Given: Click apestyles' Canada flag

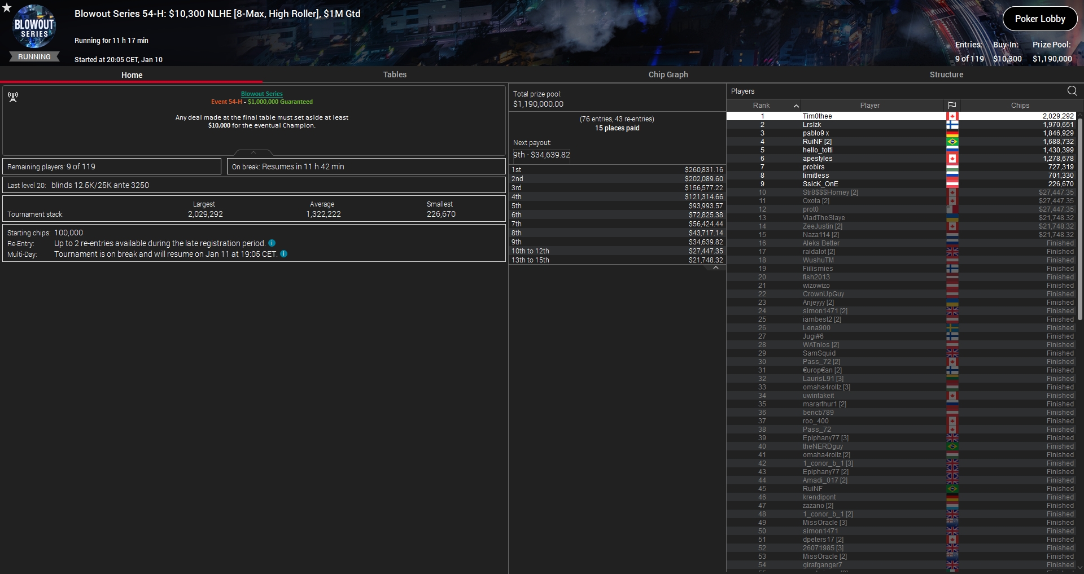Looking at the screenshot, I should click(952, 159).
